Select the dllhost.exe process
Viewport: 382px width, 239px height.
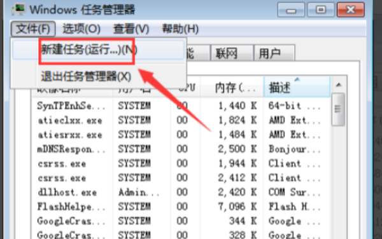pos(181,192)
